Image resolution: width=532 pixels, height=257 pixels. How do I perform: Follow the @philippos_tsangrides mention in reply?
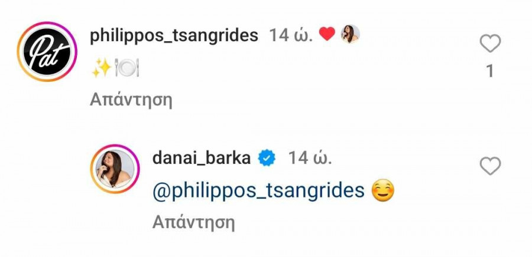pos(258,191)
